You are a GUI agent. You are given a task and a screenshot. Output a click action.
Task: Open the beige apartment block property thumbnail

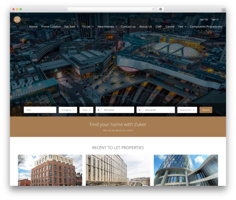pos(118,170)
